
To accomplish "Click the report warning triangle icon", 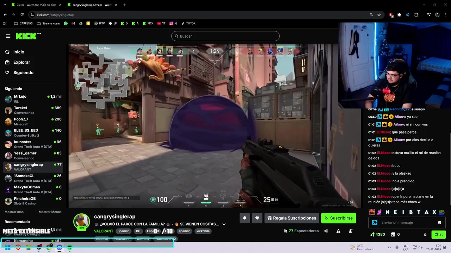I will pyautogui.click(x=338, y=231).
